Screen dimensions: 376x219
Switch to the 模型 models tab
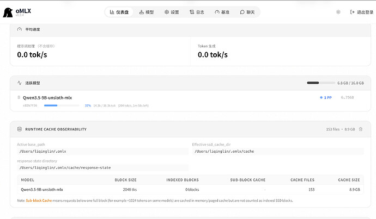click(x=147, y=12)
